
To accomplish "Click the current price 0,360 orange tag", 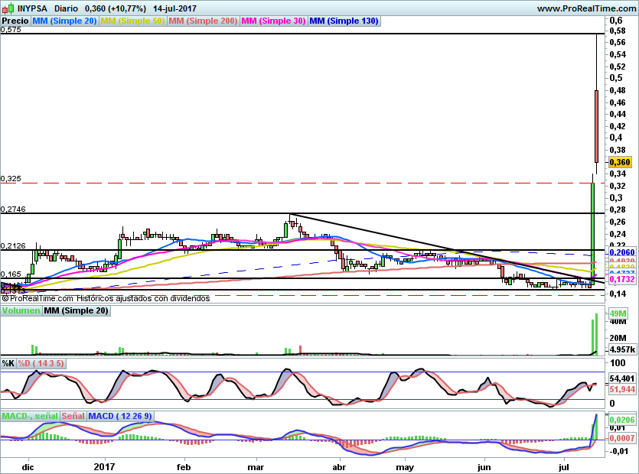I will (618, 162).
